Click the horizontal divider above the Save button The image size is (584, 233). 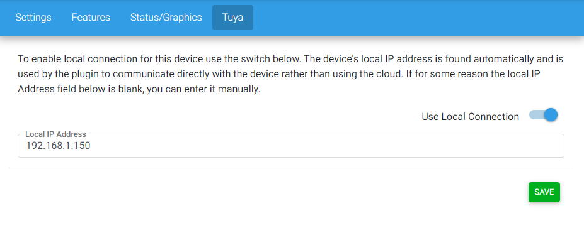pyautogui.click(x=291, y=168)
